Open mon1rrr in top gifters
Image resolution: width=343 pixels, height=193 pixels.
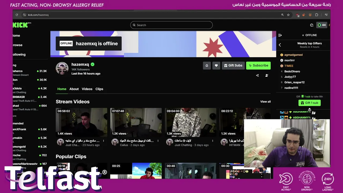(x=289, y=60)
